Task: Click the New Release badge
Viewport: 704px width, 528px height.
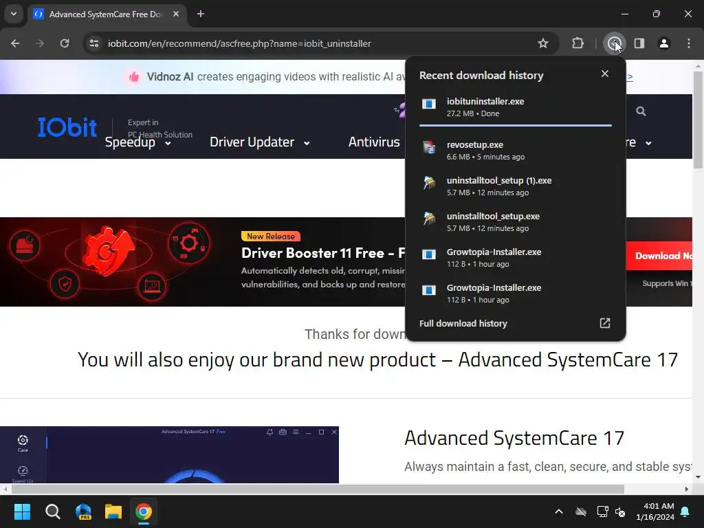Action: (271, 236)
